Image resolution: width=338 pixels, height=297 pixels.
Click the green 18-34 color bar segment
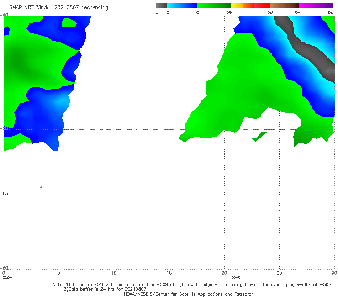coord(214,5)
